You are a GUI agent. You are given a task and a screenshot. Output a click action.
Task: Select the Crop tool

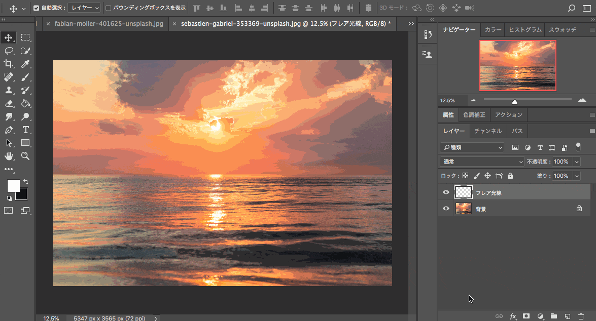(x=8, y=64)
